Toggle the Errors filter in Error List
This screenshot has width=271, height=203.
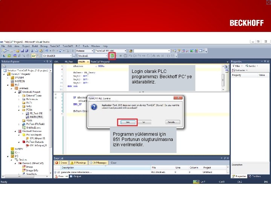61,163
